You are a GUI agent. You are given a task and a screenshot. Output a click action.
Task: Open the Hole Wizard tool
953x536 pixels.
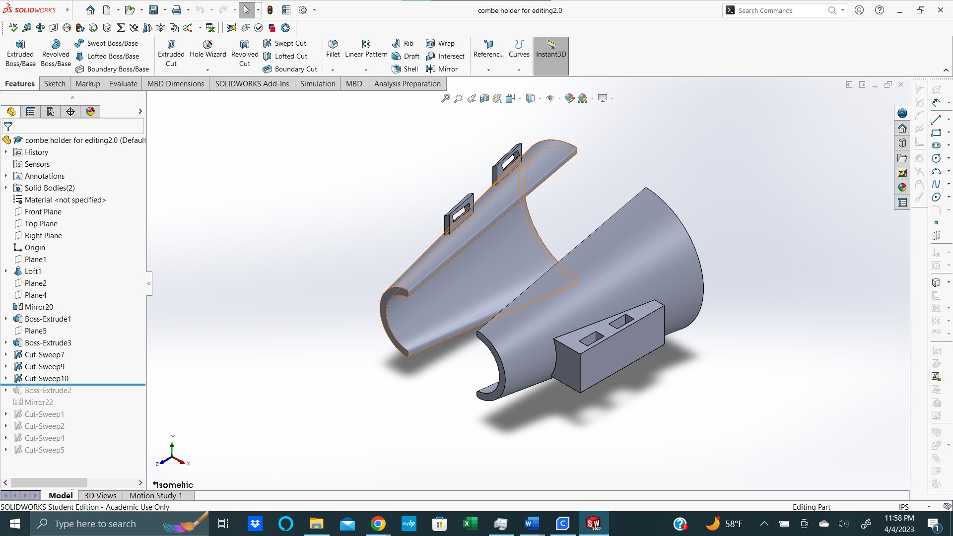tap(207, 52)
